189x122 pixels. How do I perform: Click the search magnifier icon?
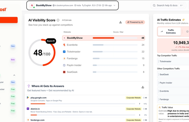point(154,5)
